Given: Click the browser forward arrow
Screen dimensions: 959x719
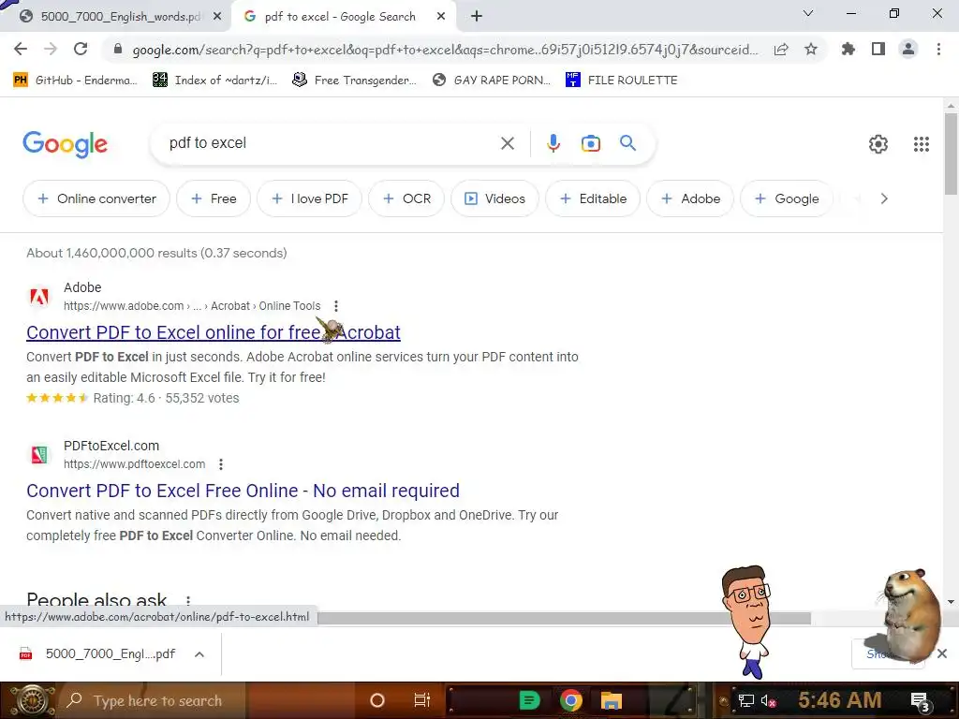Looking at the screenshot, I should [51, 49].
